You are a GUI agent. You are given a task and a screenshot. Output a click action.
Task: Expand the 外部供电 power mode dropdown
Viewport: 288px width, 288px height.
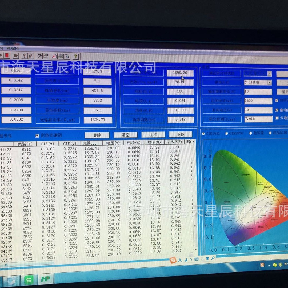(269, 83)
